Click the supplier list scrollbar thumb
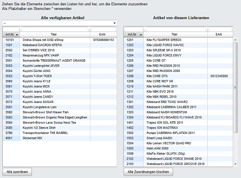This screenshot has width=241, height=178. point(236,87)
